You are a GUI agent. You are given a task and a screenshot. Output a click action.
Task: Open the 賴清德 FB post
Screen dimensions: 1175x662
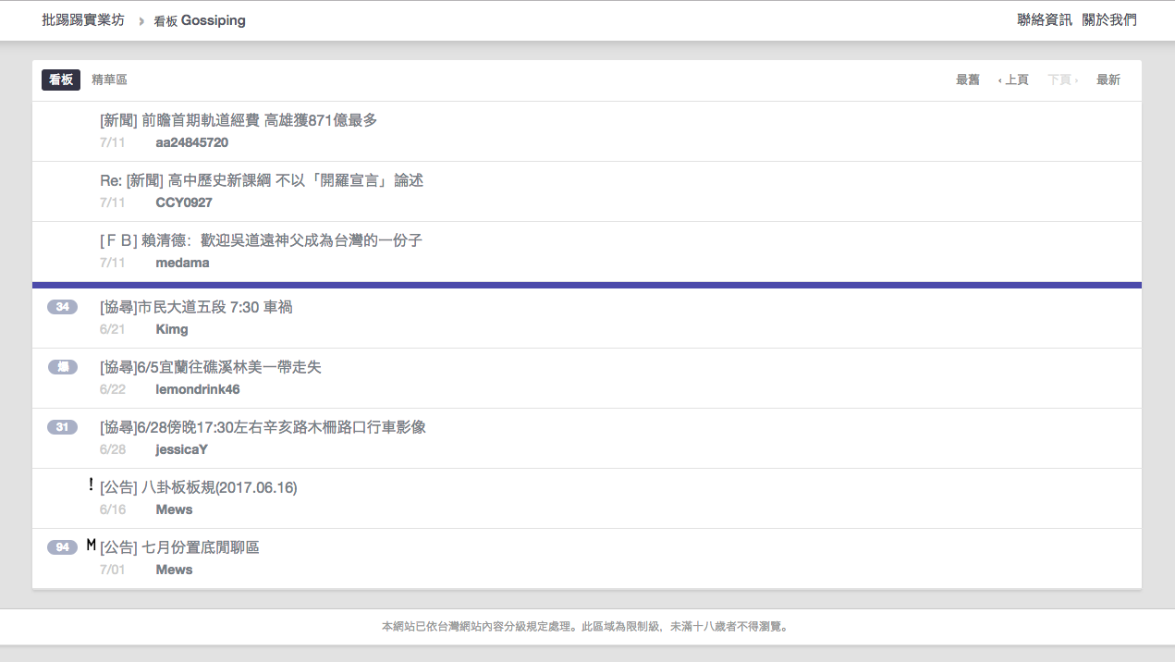point(261,239)
